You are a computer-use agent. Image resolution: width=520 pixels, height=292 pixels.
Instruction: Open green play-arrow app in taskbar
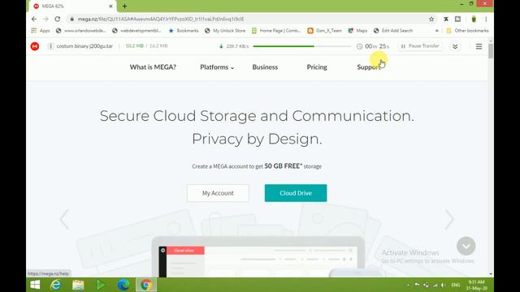pyautogui.click(x=101, y=285)
